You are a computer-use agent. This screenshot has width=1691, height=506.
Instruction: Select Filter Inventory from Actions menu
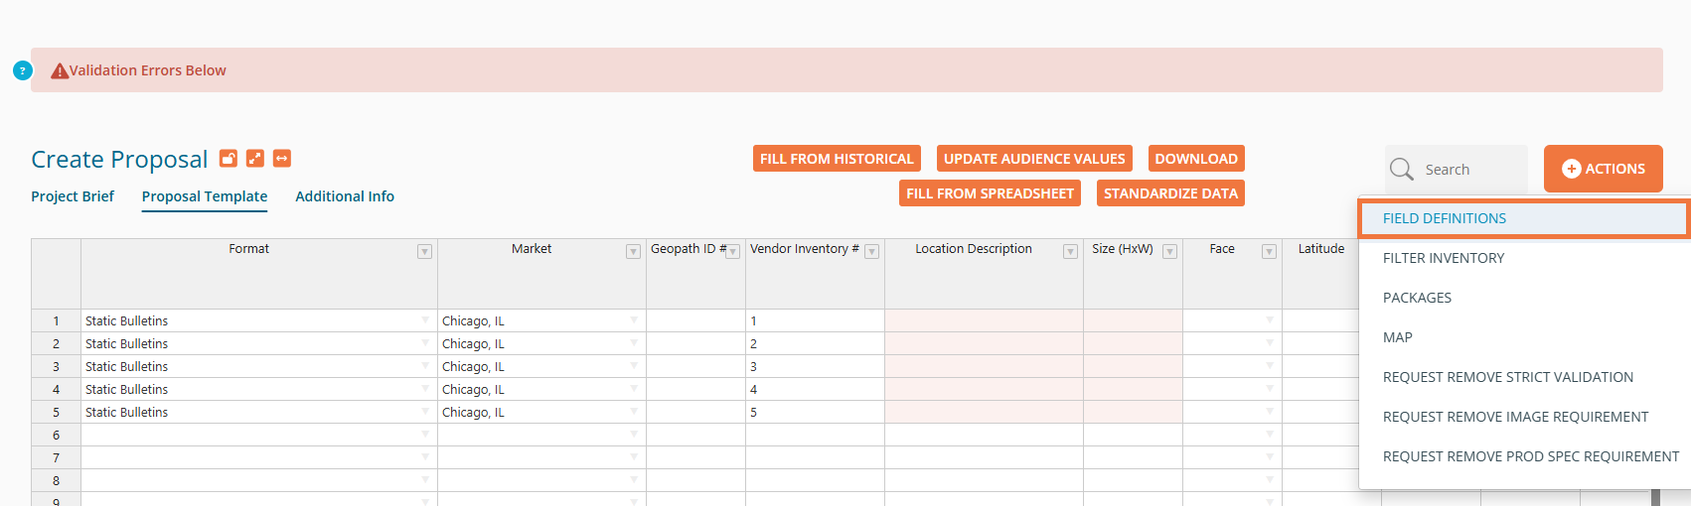pos(1444,258)
